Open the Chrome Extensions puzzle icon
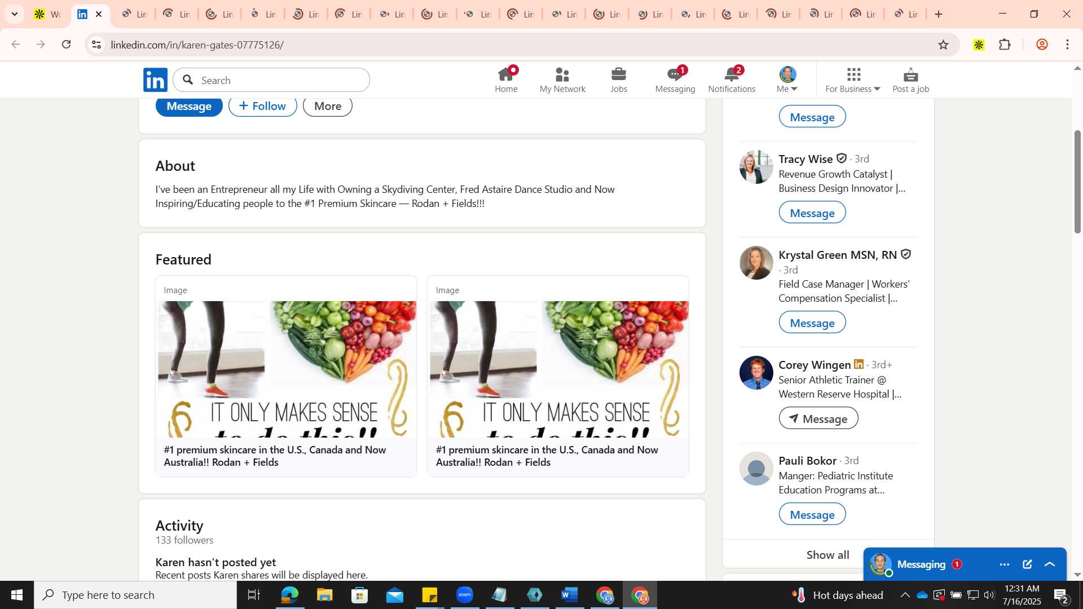 click(1005, 45)
